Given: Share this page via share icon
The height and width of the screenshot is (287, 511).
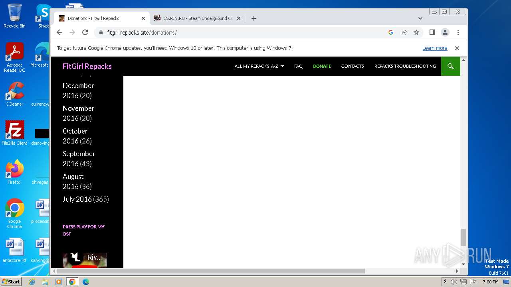Looking at the screenshot, I should tap(404, 32).
